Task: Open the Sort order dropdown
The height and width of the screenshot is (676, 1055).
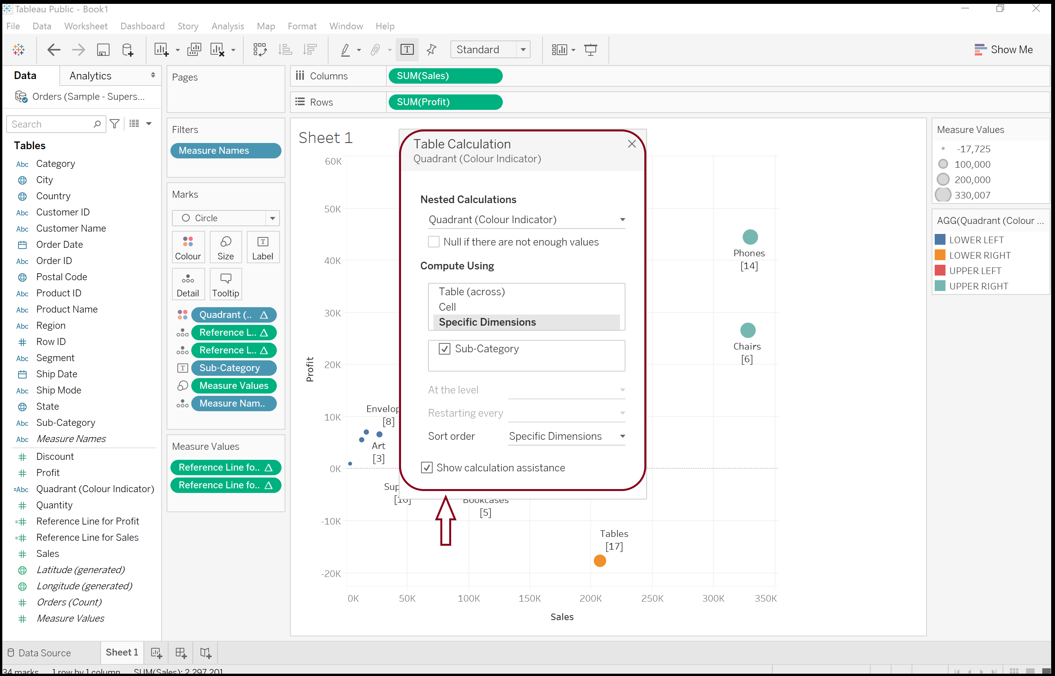Action: (566, 436)
